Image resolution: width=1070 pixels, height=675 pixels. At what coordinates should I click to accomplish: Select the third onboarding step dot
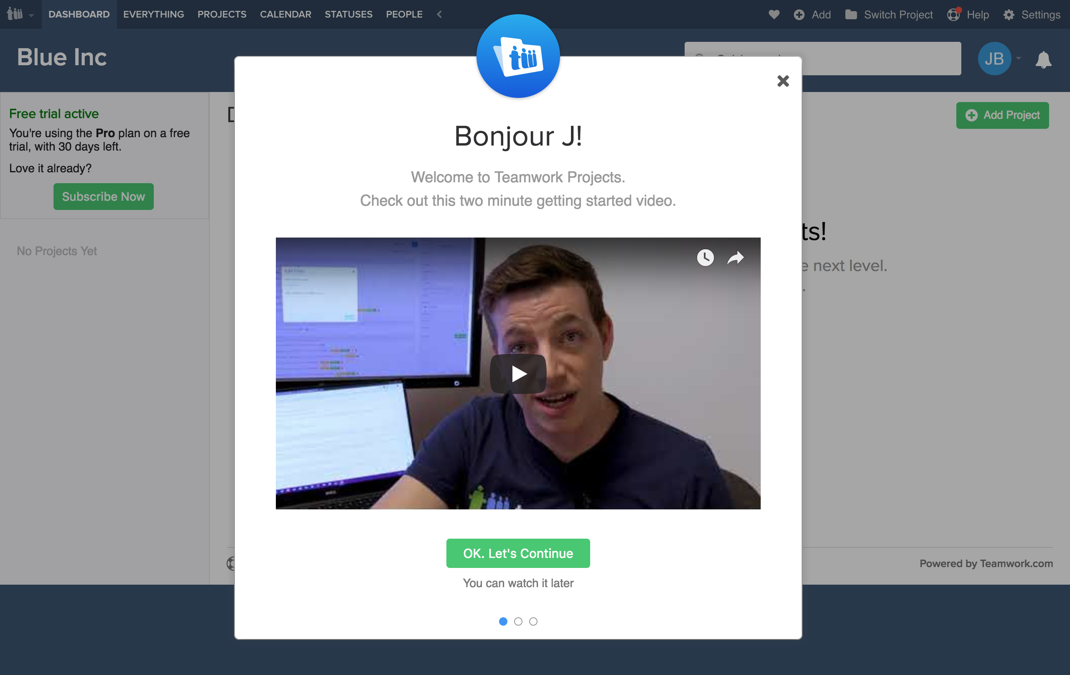[533, 621]
